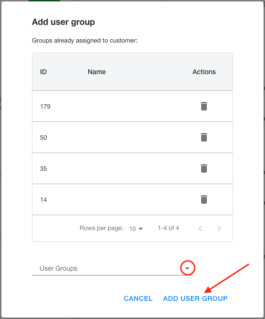265x319 pixels.
Task: Confirm with the ADD USER GROUP button
Action: tap(195, 298)
